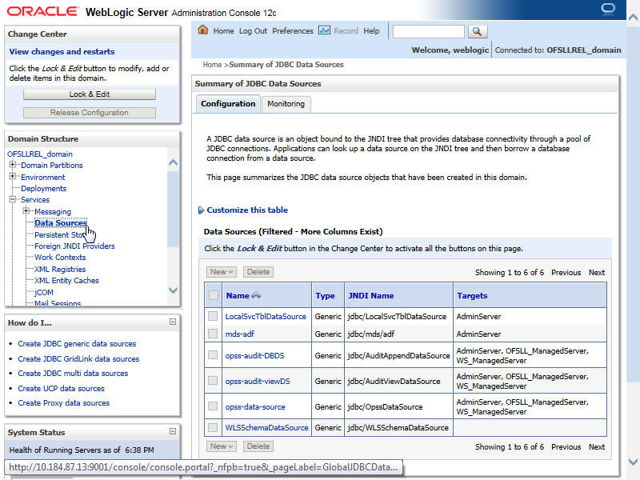Click the Home house icon
This screenshot has width=640, height=480.
click(203, 30)
